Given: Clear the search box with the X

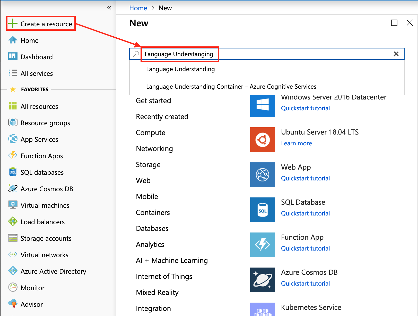Looking at the screenshot, I should click(x=396, y=54).
